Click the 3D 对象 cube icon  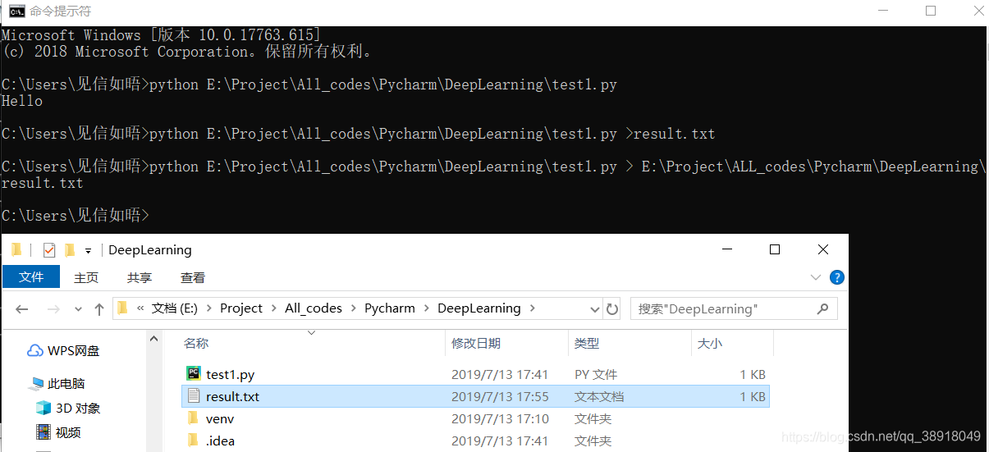(x=43, y=408)
